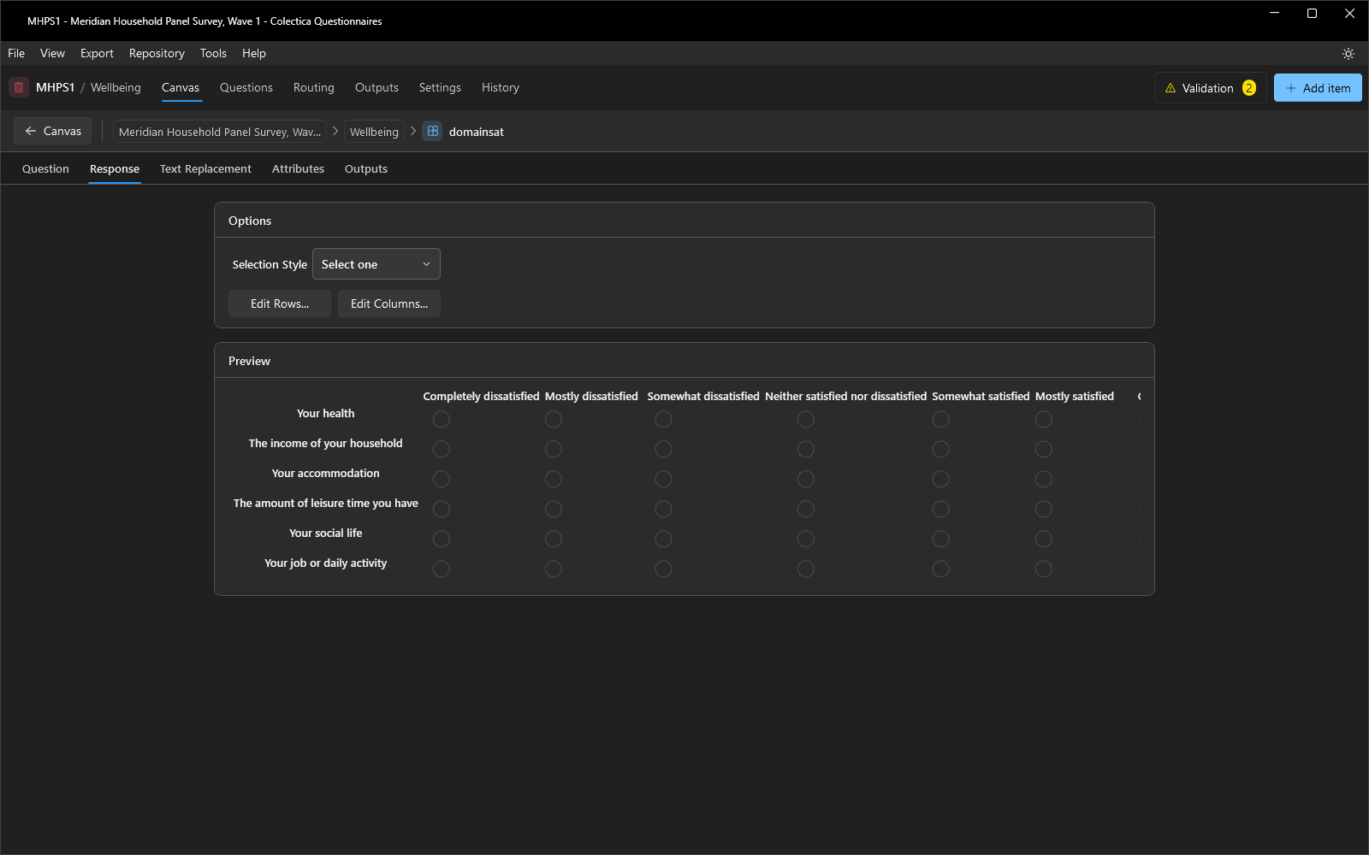Click the MHPS1 red project icon
This screenshot has height=855, width=1369.
click(x=19, y=87)
